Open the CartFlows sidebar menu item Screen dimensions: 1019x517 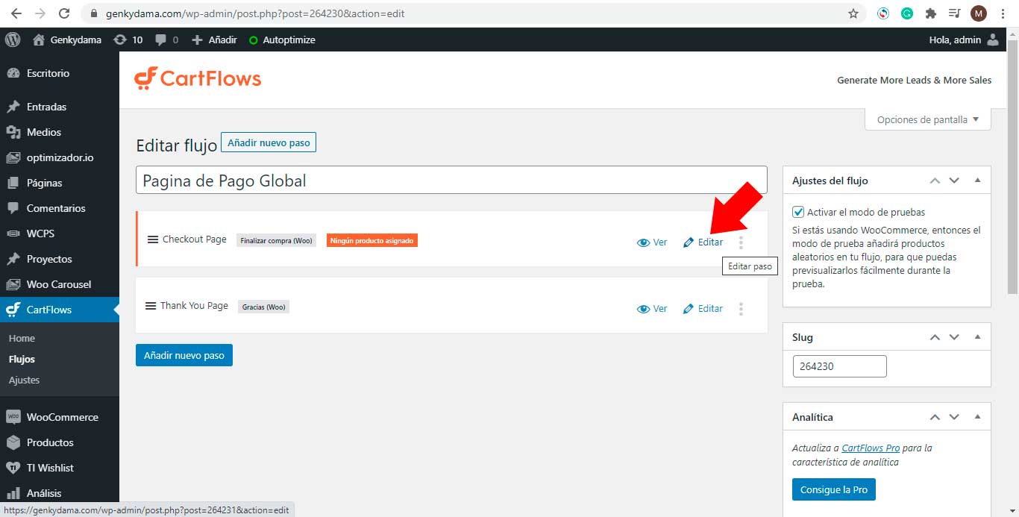coord(60,310)
